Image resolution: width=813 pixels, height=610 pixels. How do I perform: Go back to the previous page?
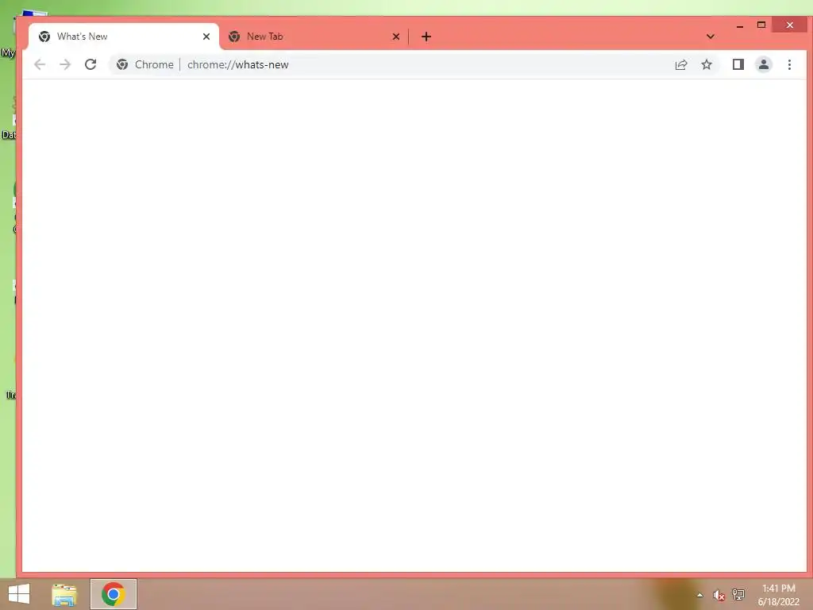point(40,65)
